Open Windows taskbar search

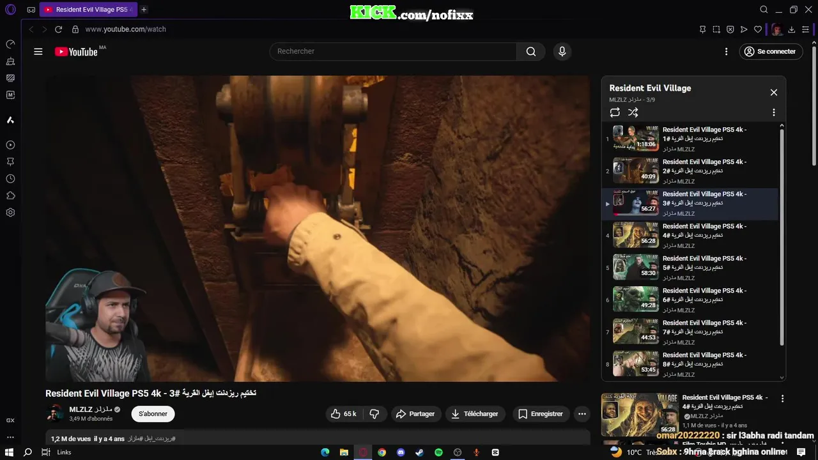click(27, 452)
